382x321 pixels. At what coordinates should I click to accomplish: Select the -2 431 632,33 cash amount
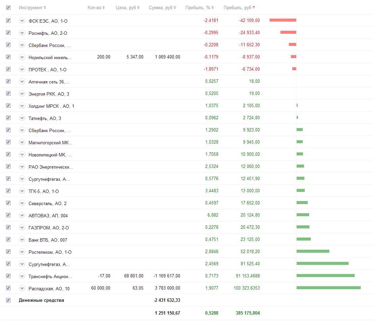coord(167,300)
